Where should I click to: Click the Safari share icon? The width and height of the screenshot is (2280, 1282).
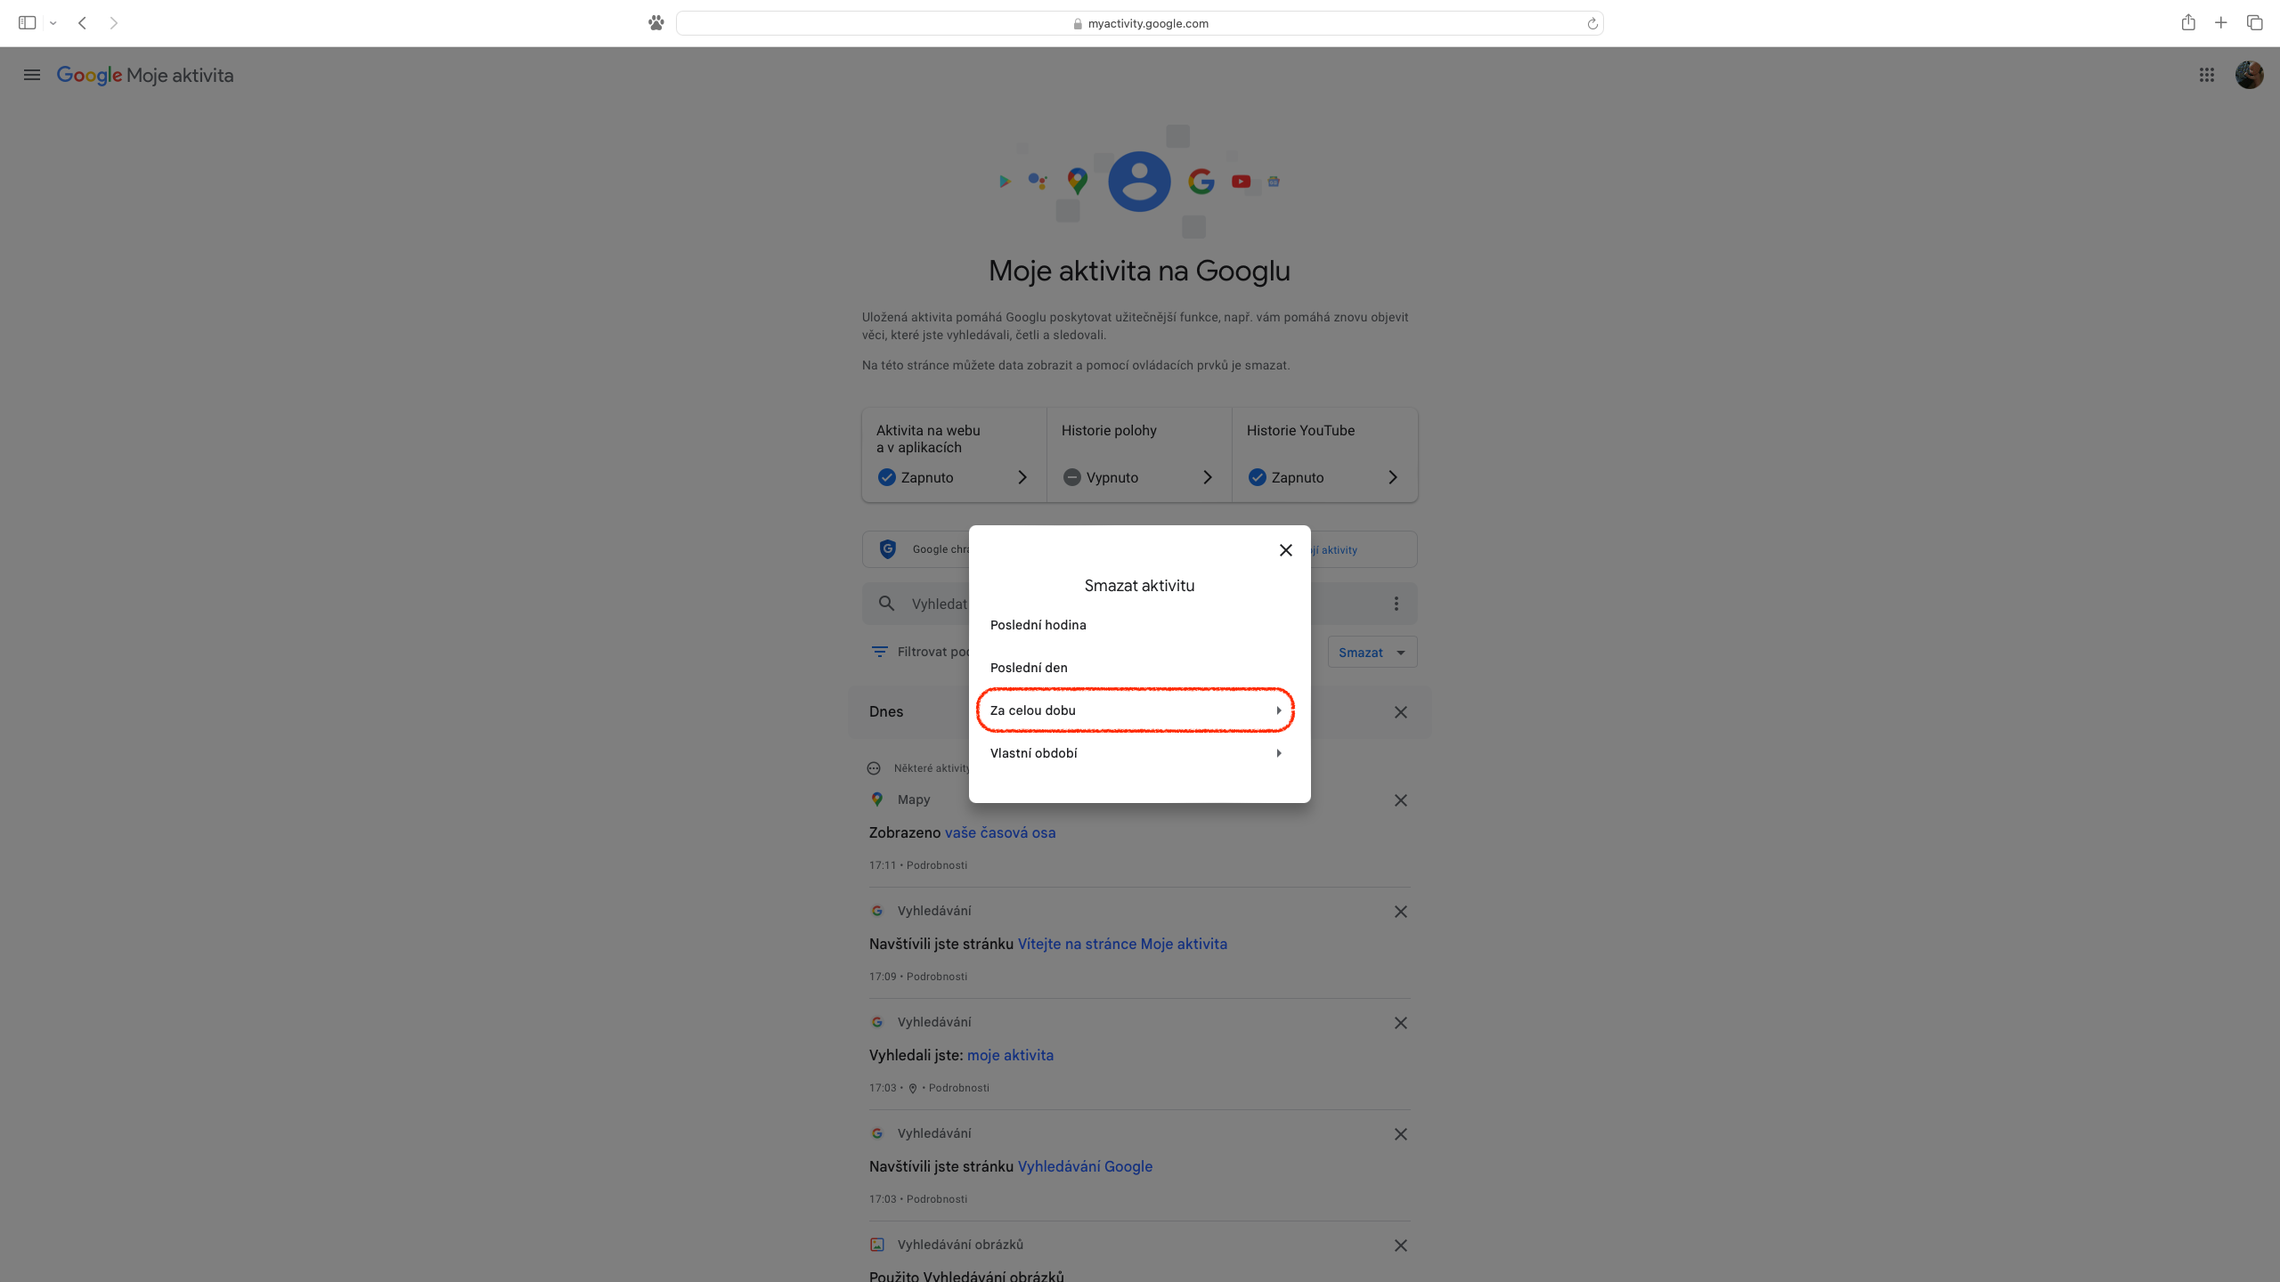click(2188, 23)
